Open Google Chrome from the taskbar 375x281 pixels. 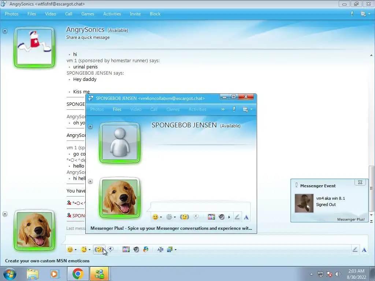coord(78,274)
